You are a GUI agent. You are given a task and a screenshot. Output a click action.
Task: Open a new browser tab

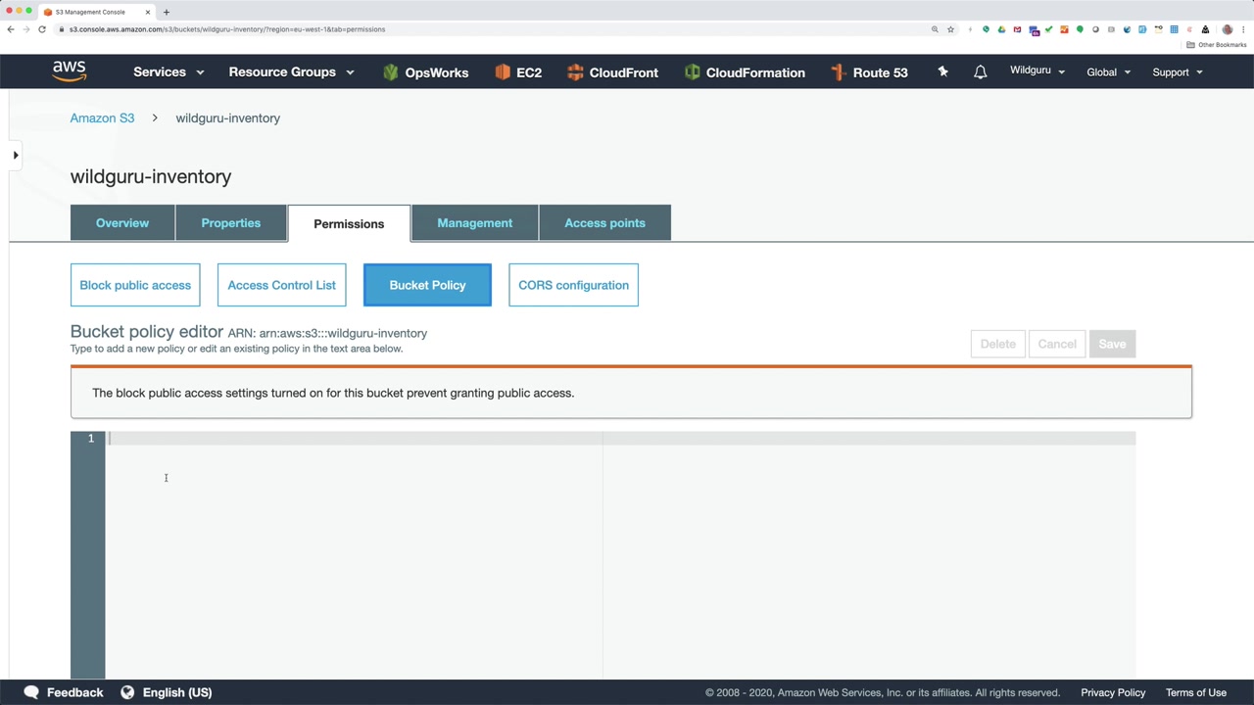click(x=167, y=12)
